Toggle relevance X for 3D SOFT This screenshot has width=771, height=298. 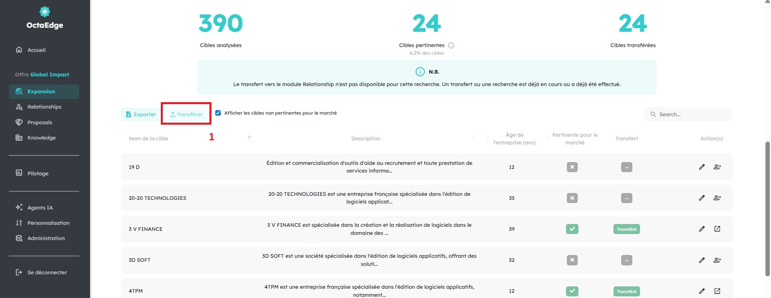pos(572,260)
